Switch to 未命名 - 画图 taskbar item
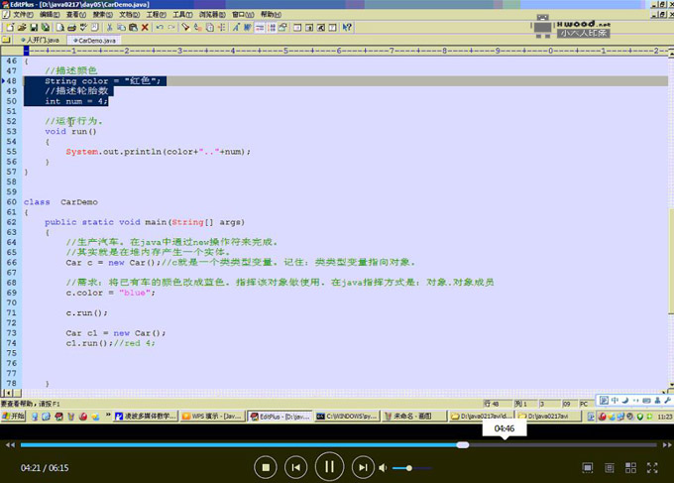674x483 pixels. 413,417
